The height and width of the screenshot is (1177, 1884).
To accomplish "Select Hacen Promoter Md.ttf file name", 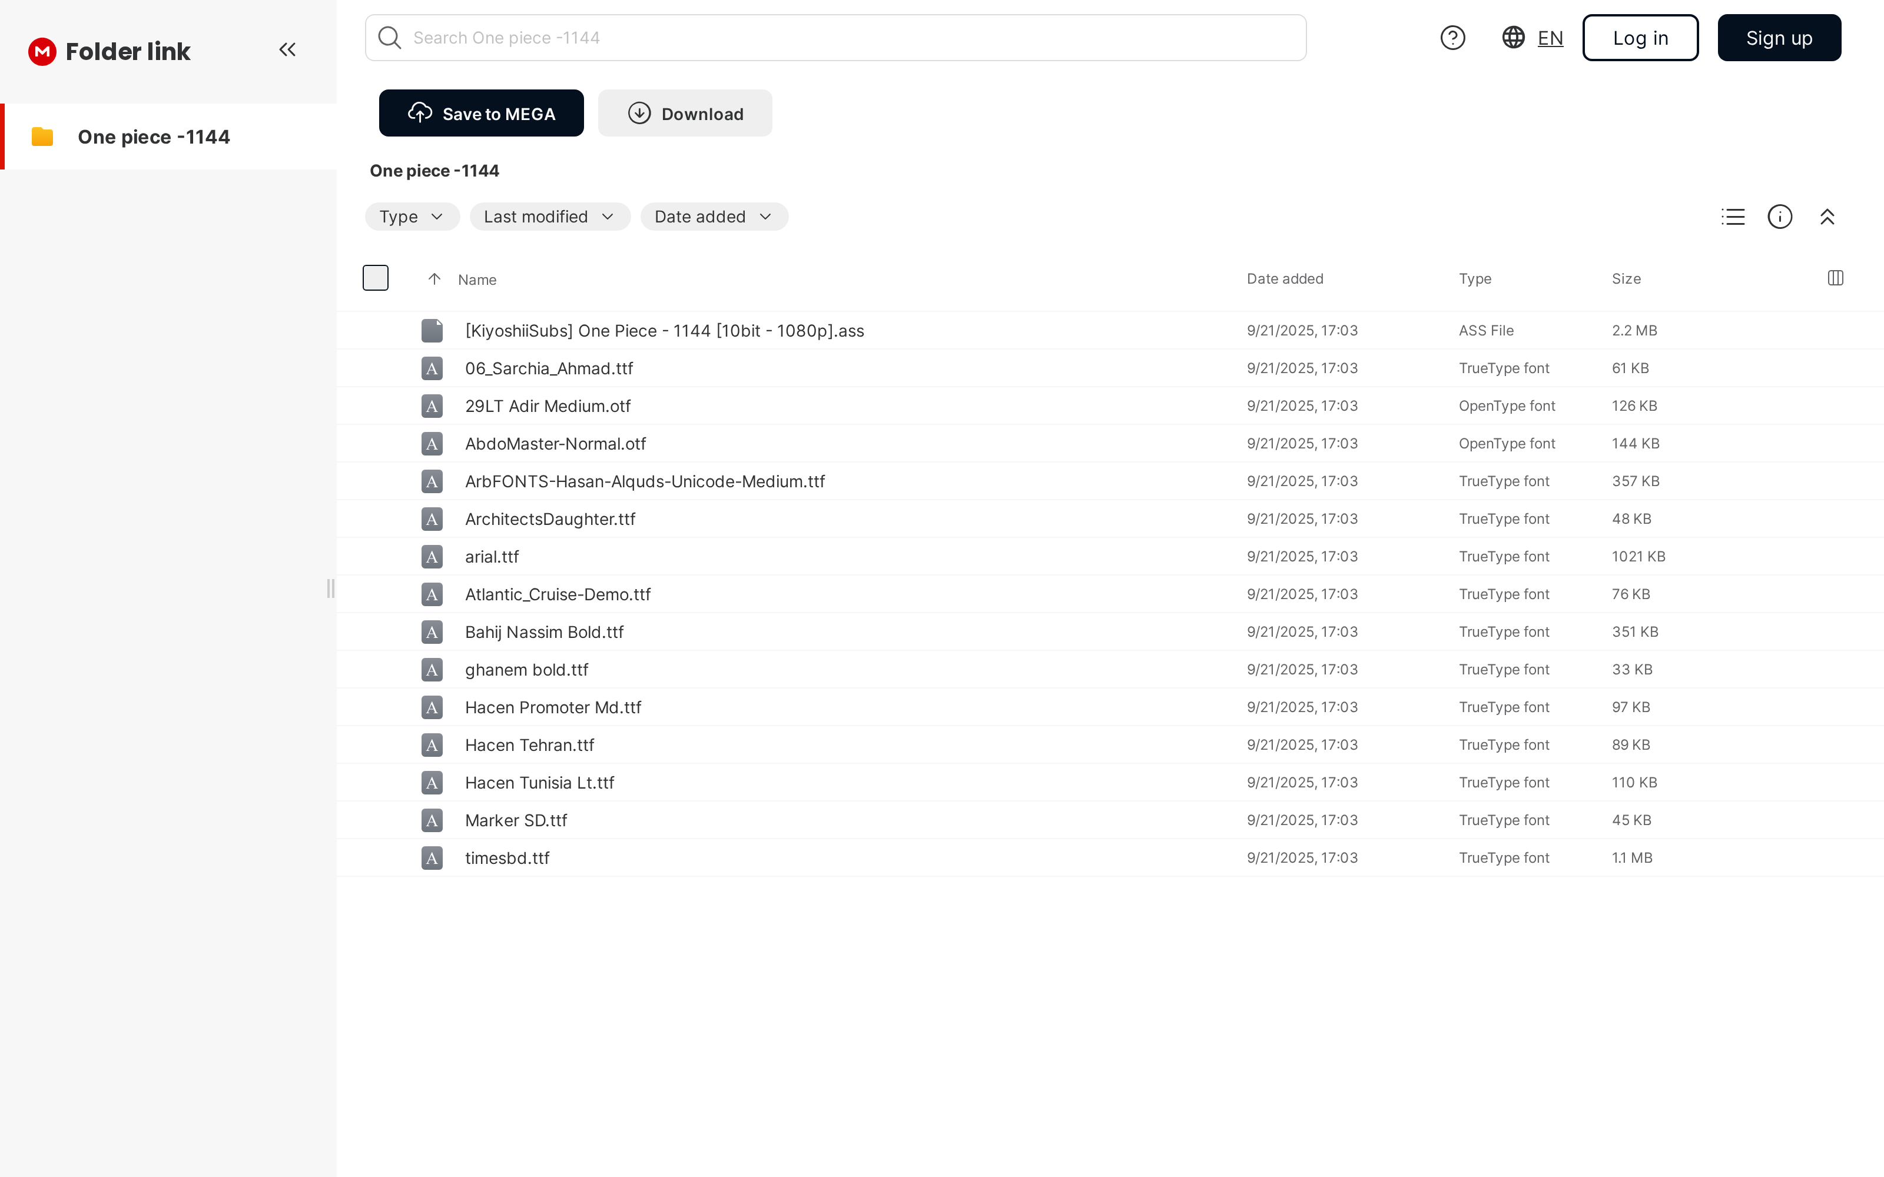I will [553, 707].
